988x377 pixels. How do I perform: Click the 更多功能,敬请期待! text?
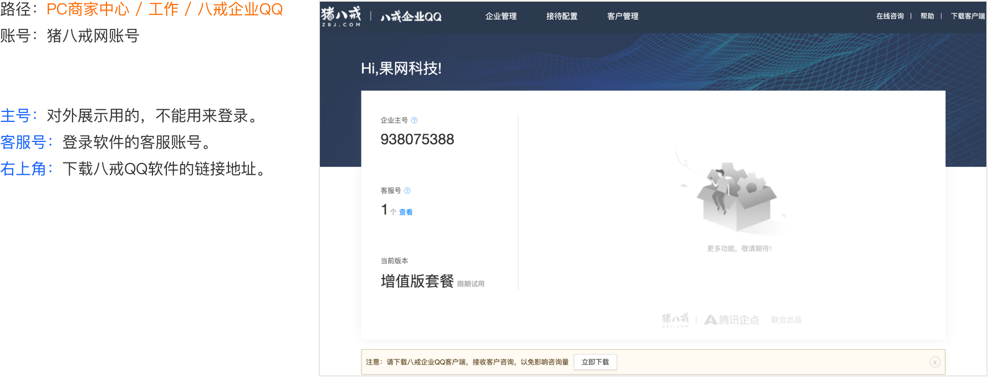coord(739,248)
